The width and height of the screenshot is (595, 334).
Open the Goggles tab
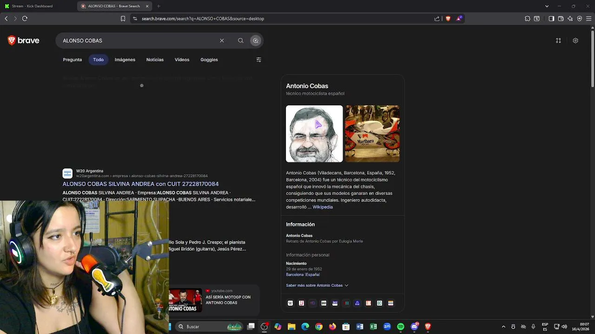coord(209,60)
